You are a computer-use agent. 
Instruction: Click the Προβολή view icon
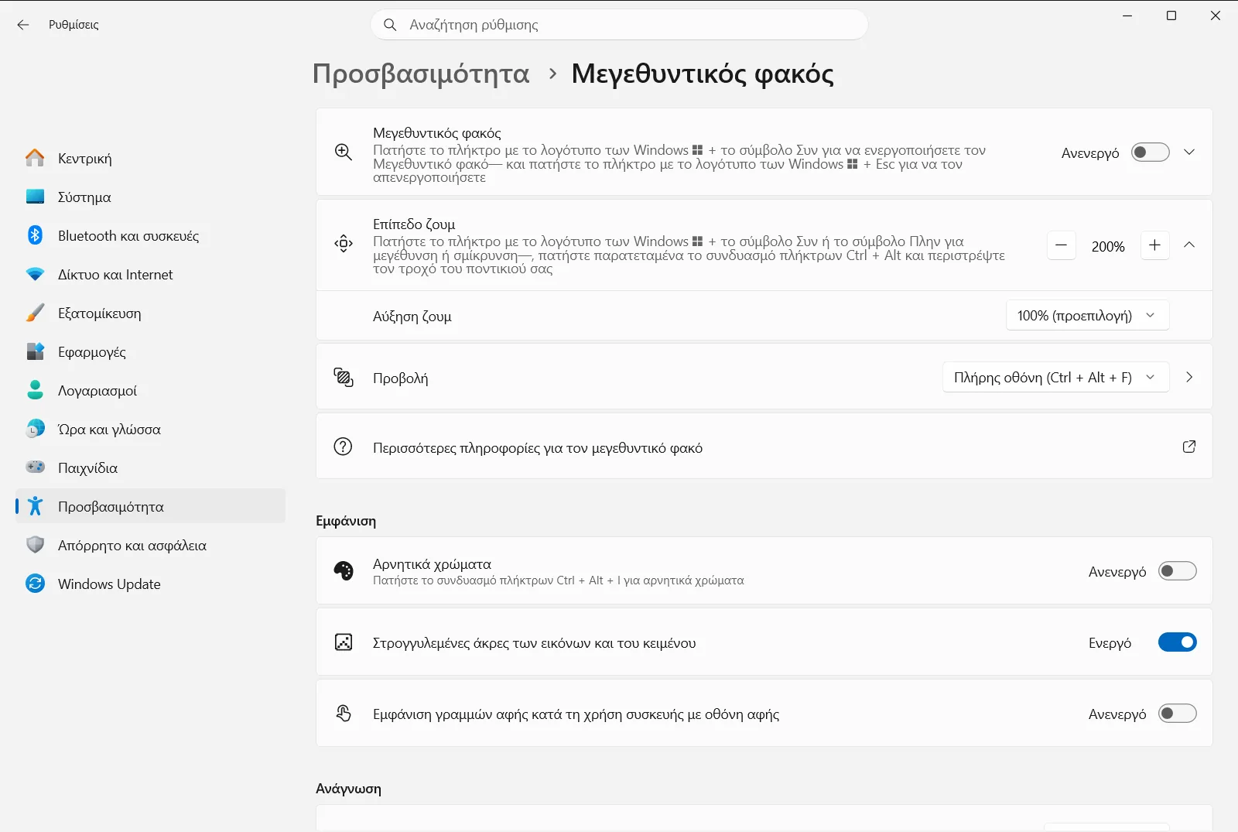tap(344, 377)
